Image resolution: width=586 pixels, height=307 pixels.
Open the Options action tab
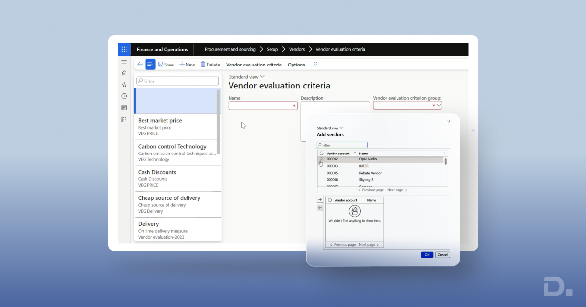coord(296,65)
